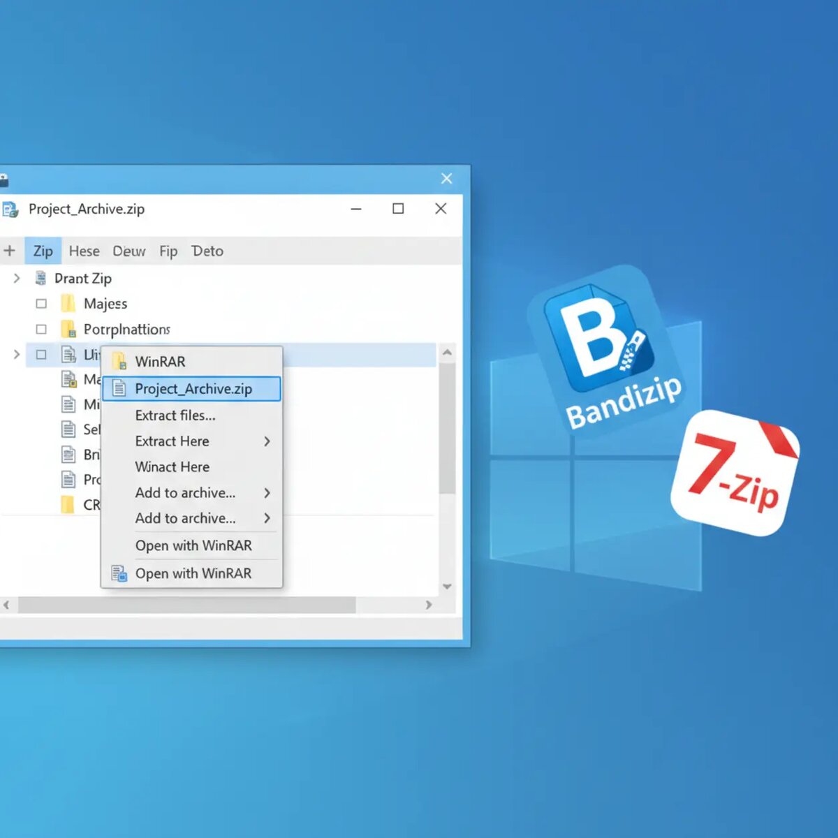This screenshot has width=838, height=838.
Task: Click the Potrplnattions folder icon
Action: tap(68, 329)
